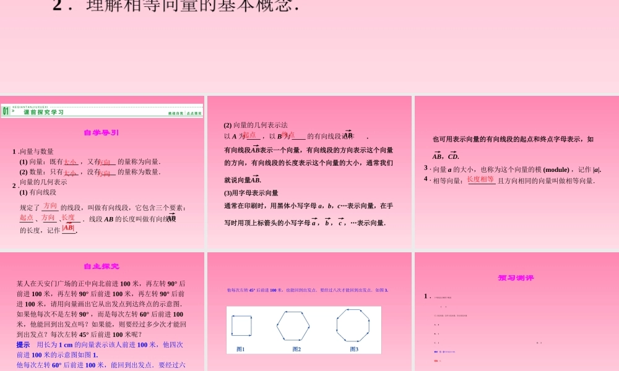The image size is (619, 371).
Task: Click the pink highlighted swatch behind '长度'
Action: (68, 218)
